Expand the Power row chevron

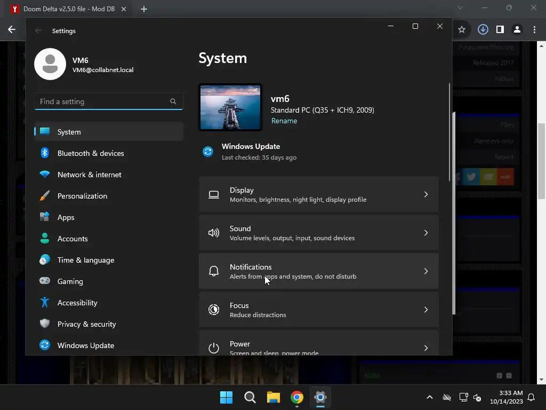(426, 348)
